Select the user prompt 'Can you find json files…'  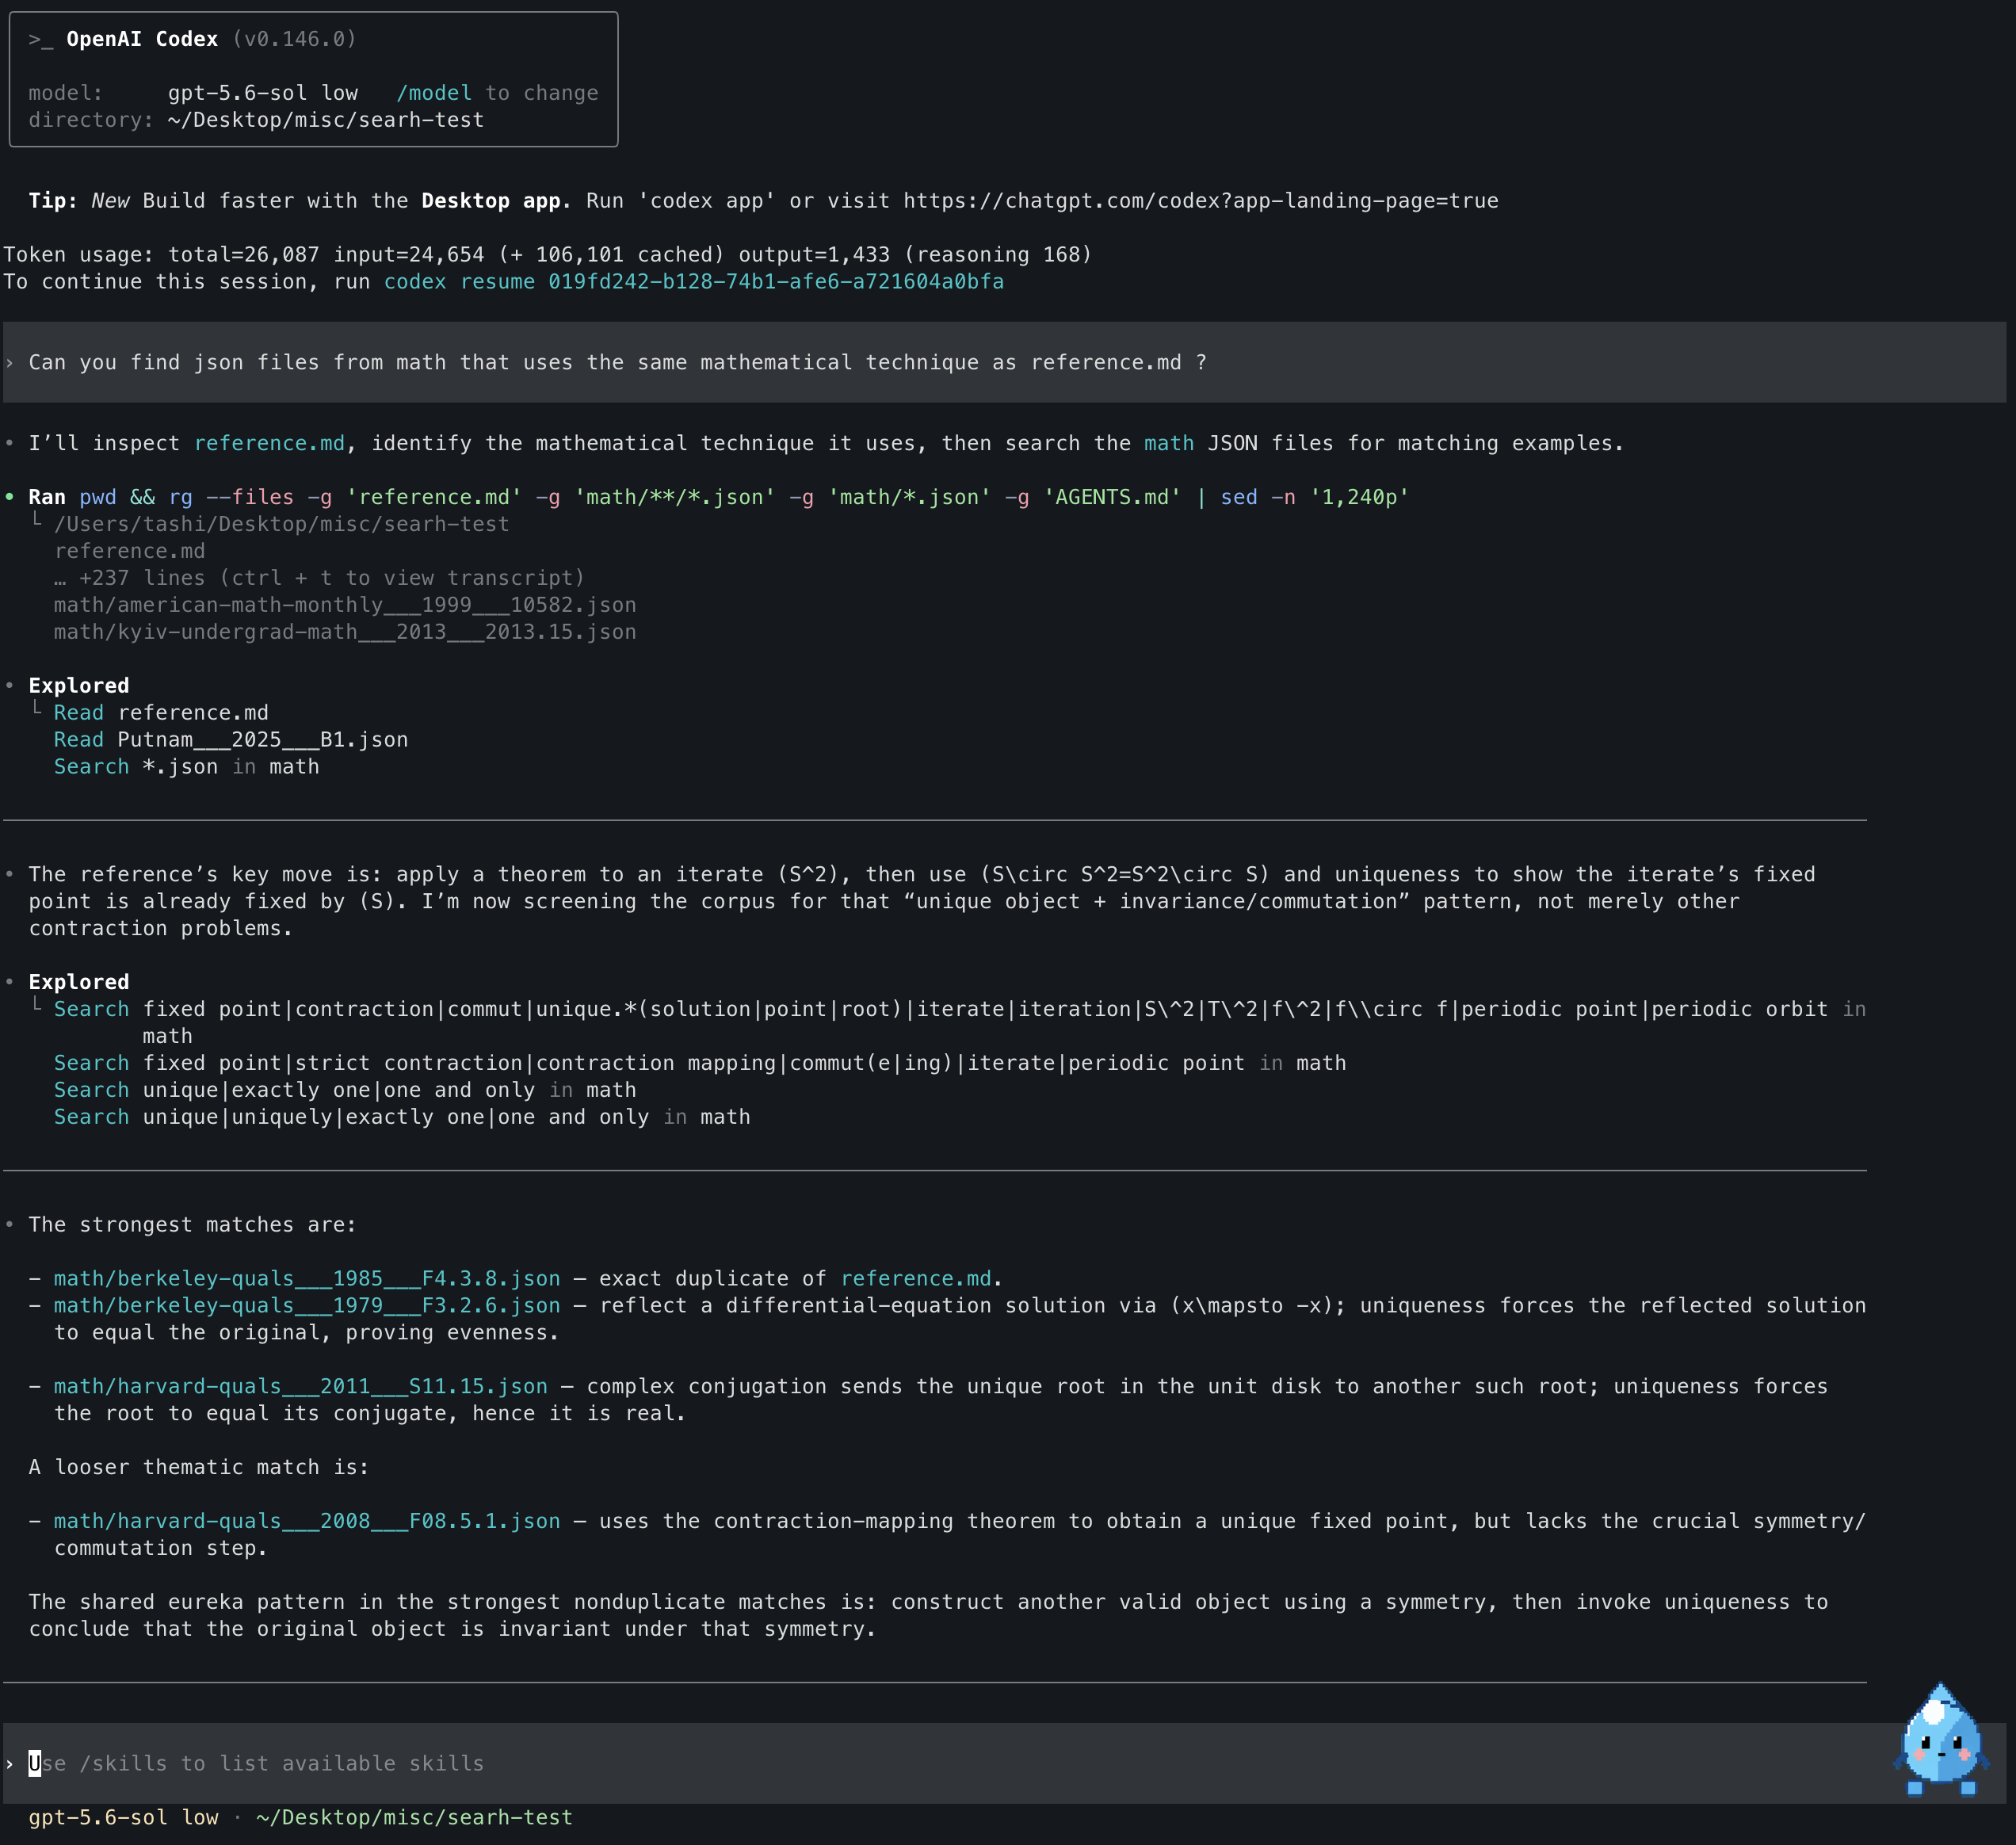617,362
